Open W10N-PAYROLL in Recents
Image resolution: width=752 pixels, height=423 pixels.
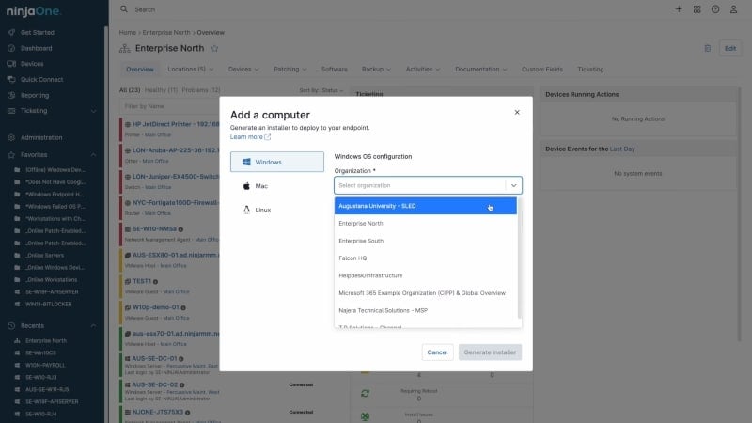(45, 365)
